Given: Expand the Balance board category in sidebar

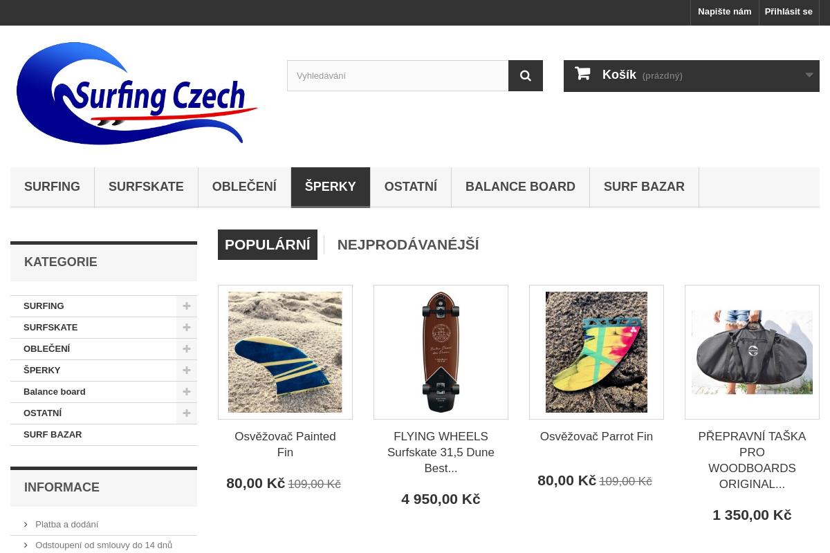Looking at the screenshot, I should [x=186, y=391].
